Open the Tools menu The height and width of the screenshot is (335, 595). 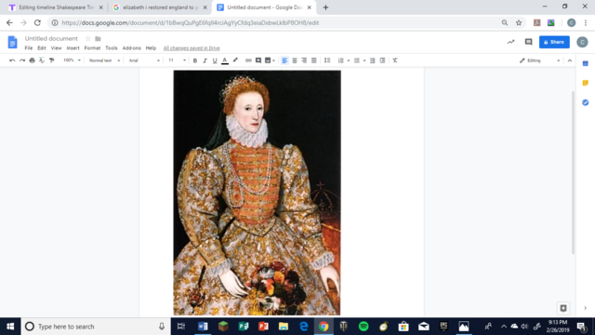coord(112,48)
